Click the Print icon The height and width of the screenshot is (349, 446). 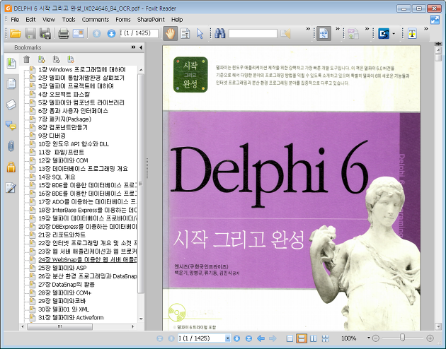coord(64,33)
